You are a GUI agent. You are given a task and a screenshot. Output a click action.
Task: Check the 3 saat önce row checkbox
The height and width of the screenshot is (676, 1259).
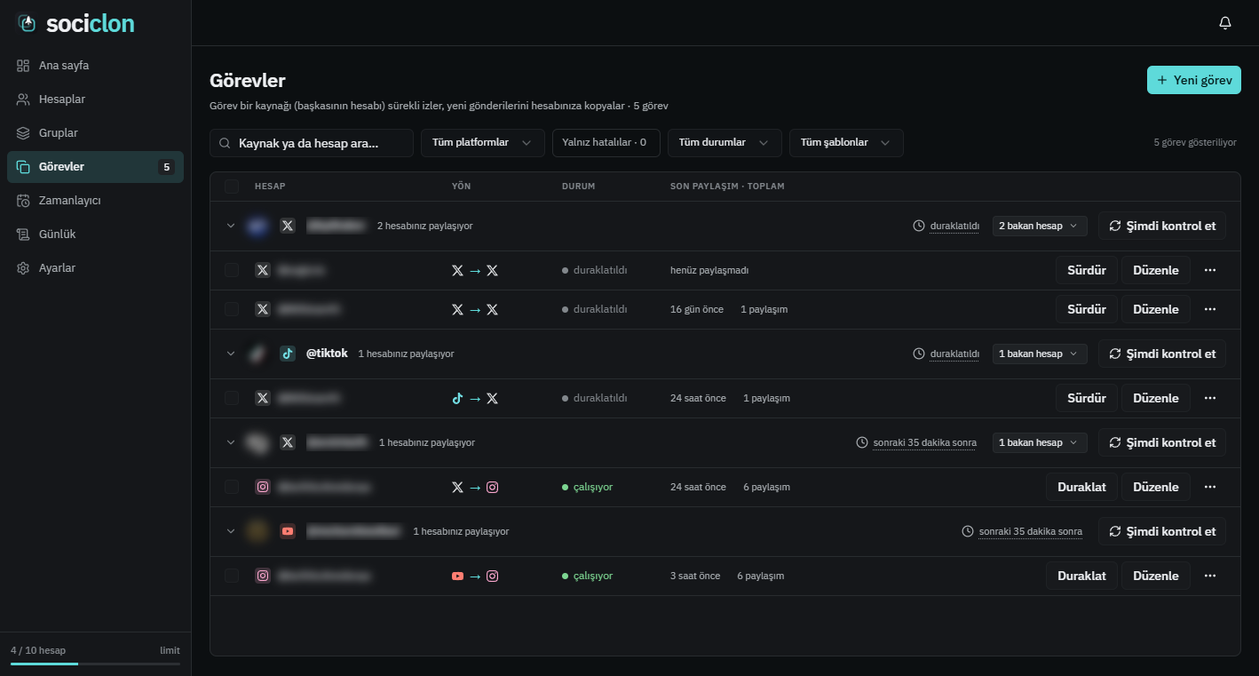tap(232, 576)
